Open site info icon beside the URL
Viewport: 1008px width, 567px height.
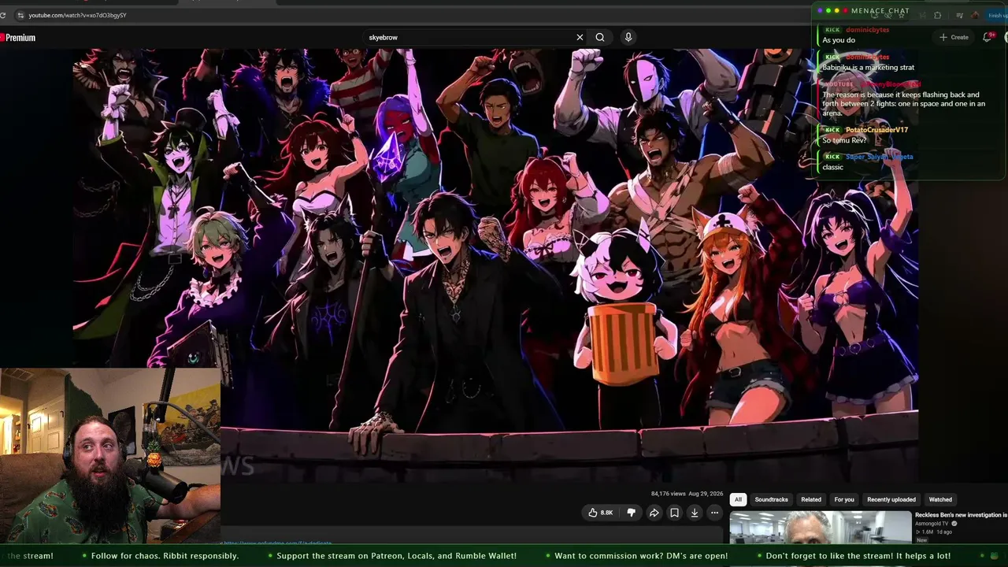pyautogui.click(x=20, y=15)
